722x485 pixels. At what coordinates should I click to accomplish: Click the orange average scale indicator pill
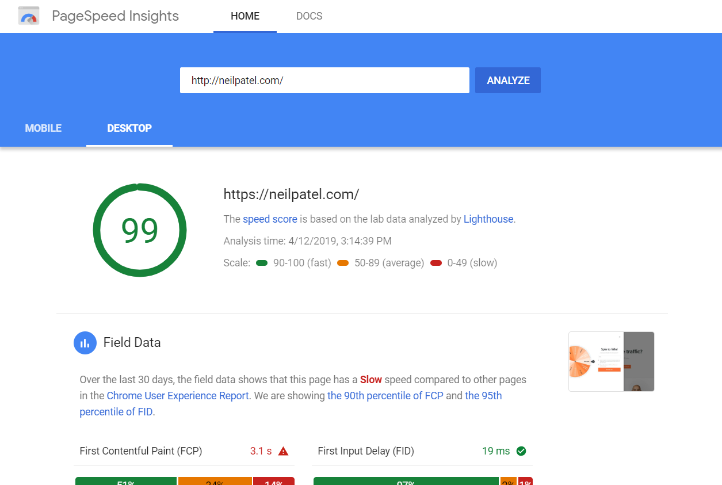click(343, 263)
